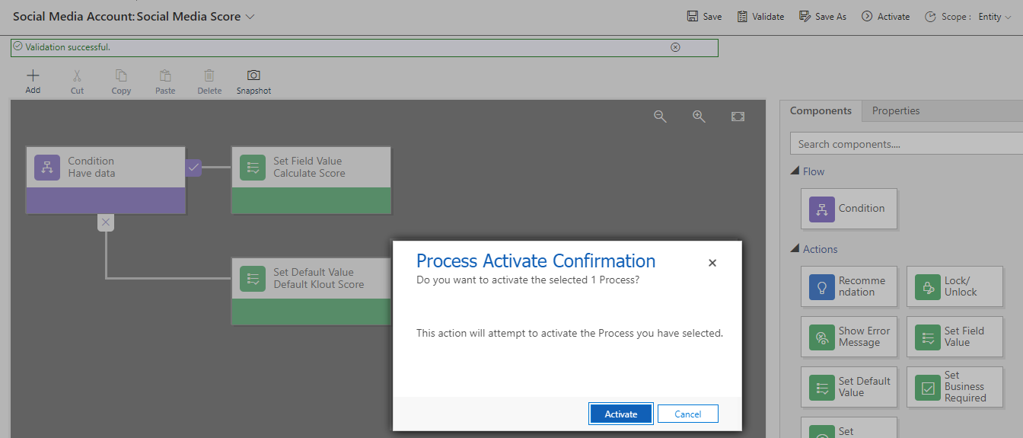Zoom out on the designer canvas
The width and height of the screenshot is (1023, 438).
[661, 117]
